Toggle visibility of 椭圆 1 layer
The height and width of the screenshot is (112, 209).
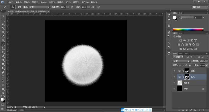tap(175, 83)
